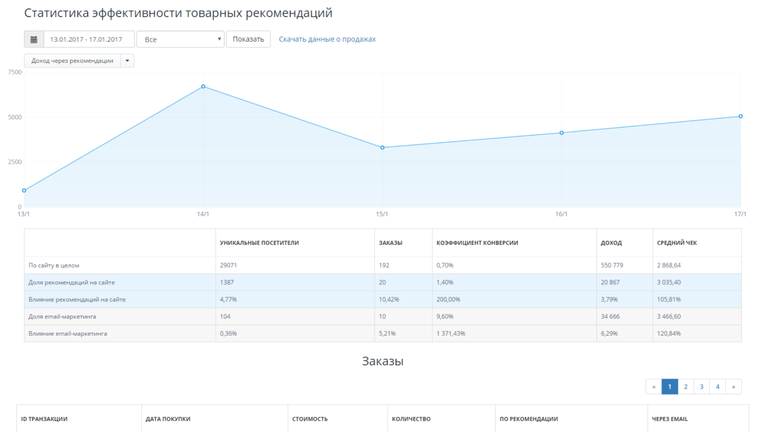
Task: Open the Все filter dropdown
Action: coord(180,39)
